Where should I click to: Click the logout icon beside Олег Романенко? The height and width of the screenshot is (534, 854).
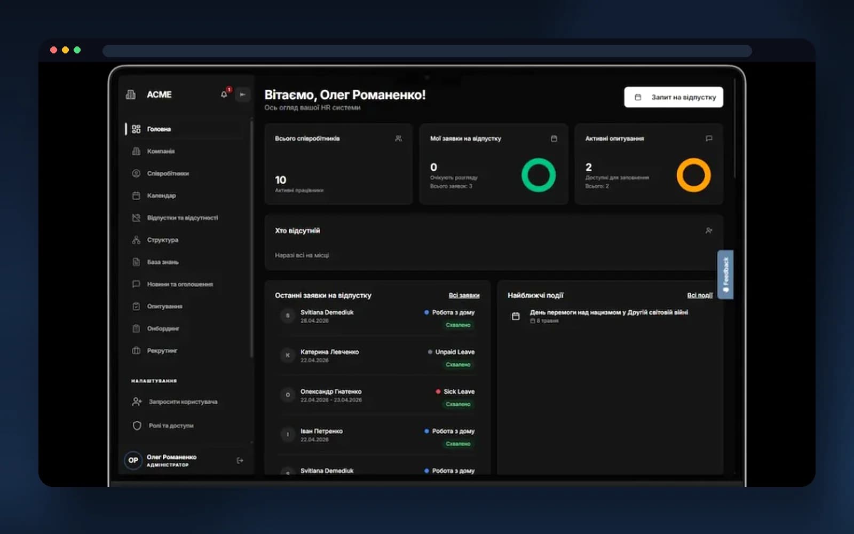[x=240, y=460]
